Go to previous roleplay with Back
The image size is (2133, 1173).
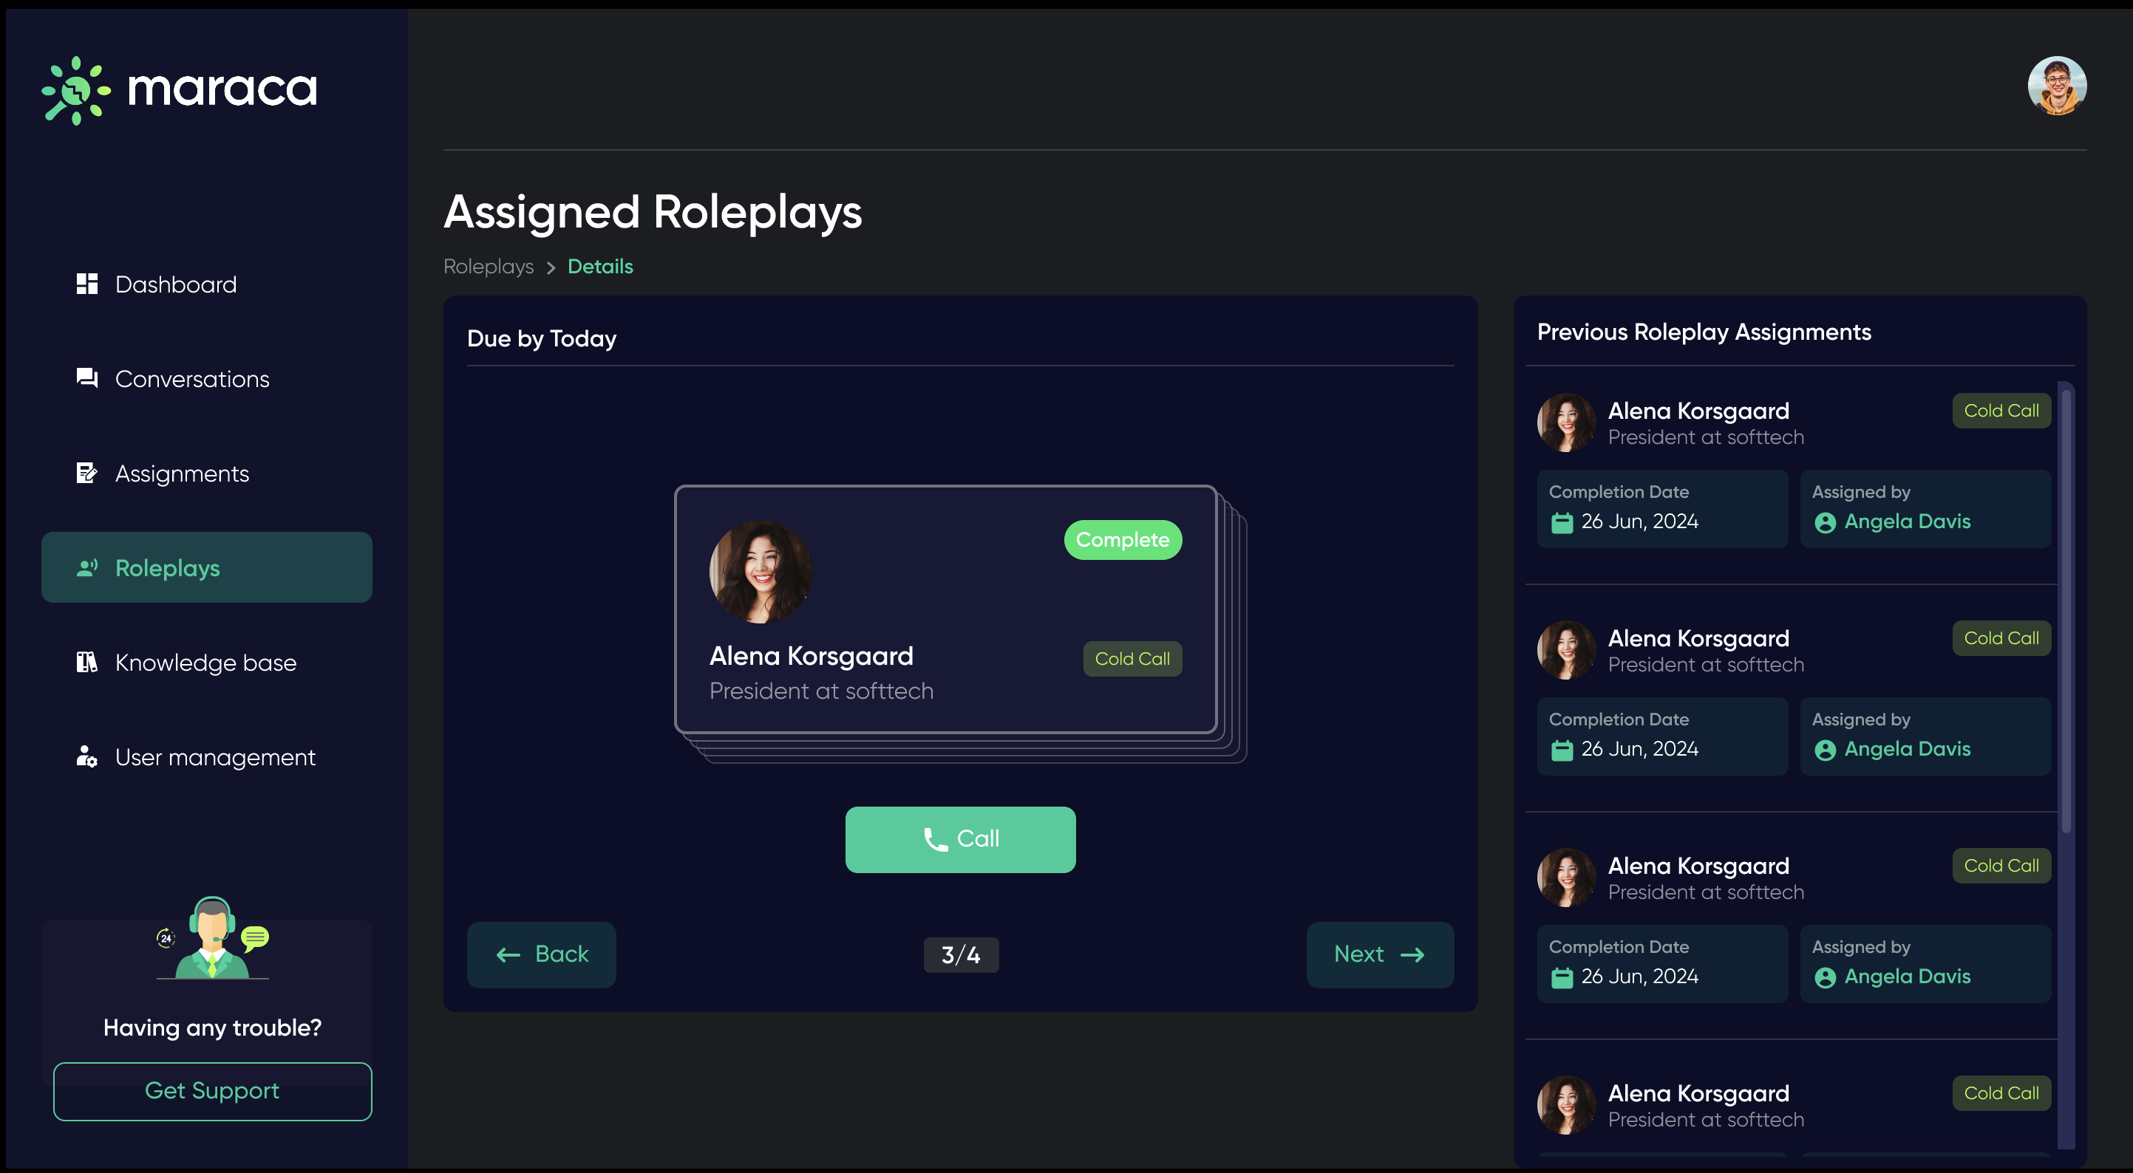[542, 954]
